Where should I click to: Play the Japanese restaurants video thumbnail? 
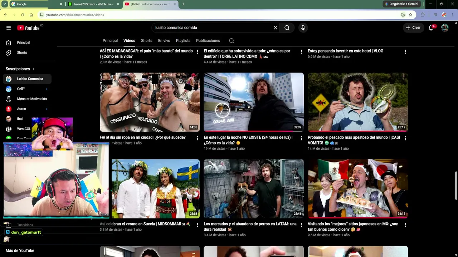[358, 189]
